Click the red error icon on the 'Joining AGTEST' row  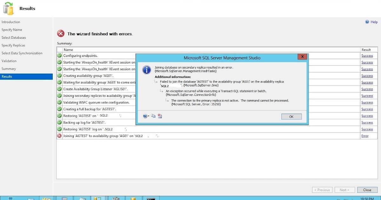point(59,136)
